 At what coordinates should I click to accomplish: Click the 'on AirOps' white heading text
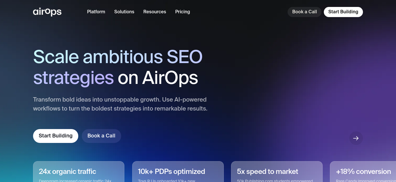point(158,78)
